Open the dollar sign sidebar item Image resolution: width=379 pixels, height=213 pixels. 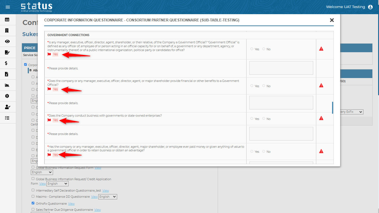click(6, 63)
